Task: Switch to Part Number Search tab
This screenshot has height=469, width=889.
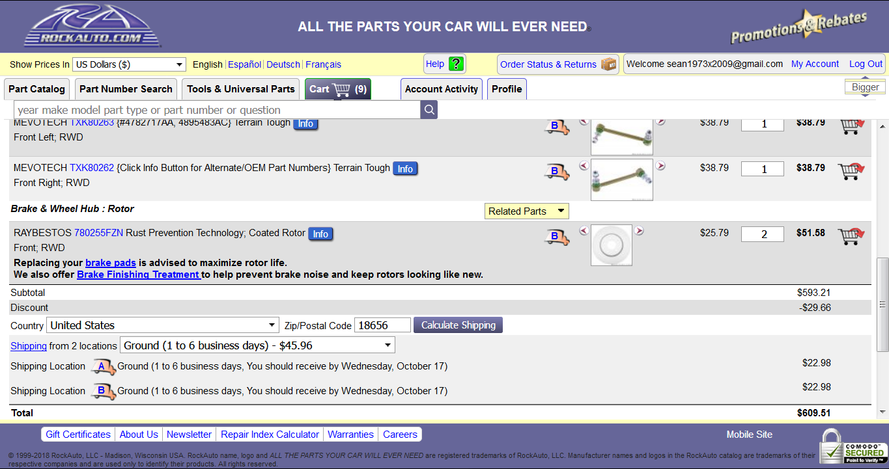Action: pyautogui.click(x=126, y=89)
